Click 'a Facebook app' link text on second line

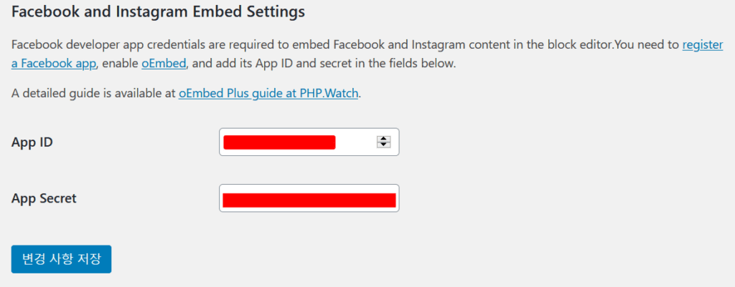[53, 63]
